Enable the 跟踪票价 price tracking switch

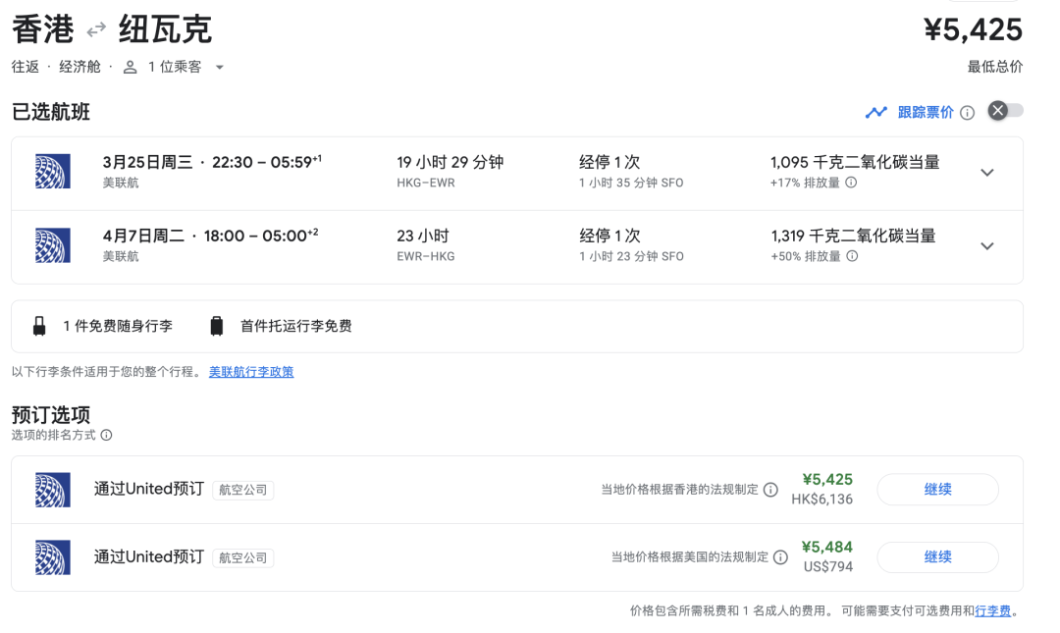click(x=1005, y=111)
